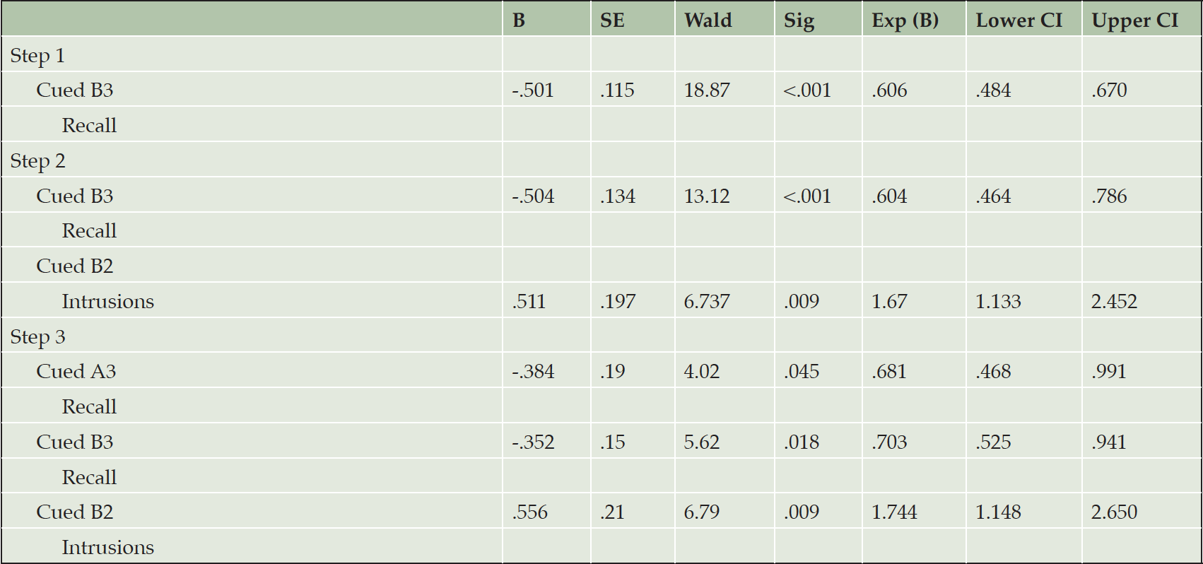Select the Exp (B) column header
Viewport: 1203px width, 564px height.
905,20
